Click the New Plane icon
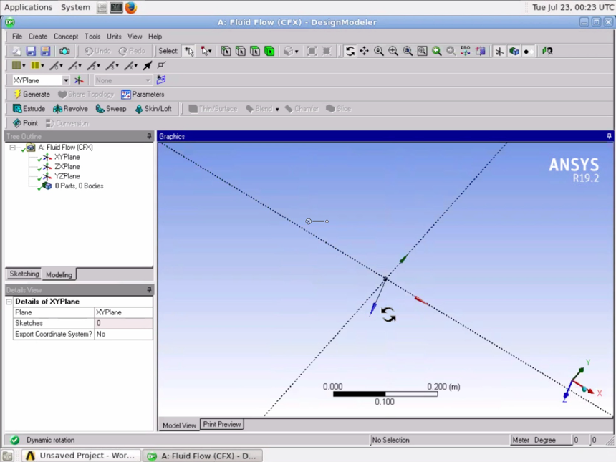 pos(79,80)
